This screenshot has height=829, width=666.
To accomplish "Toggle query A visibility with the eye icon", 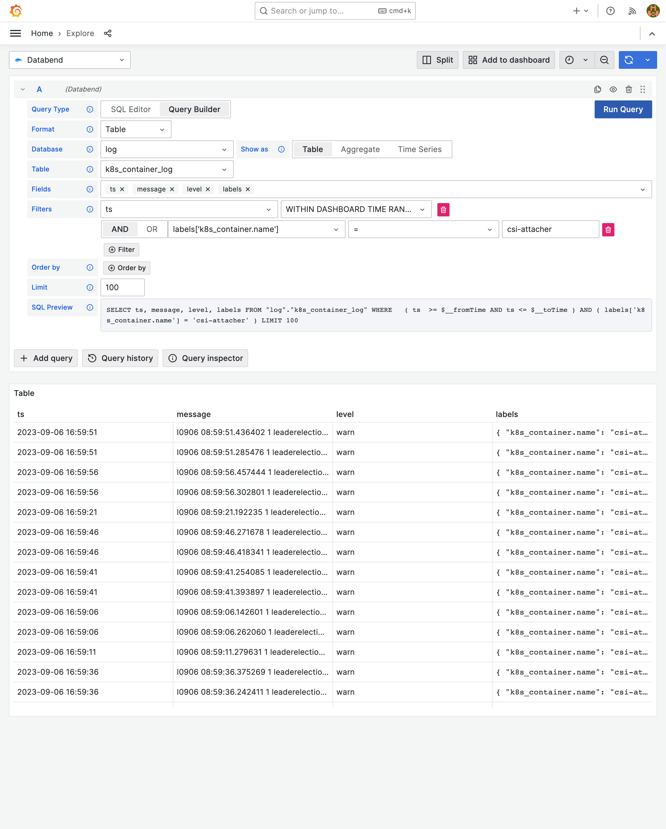I will click(x=613, y=89).
